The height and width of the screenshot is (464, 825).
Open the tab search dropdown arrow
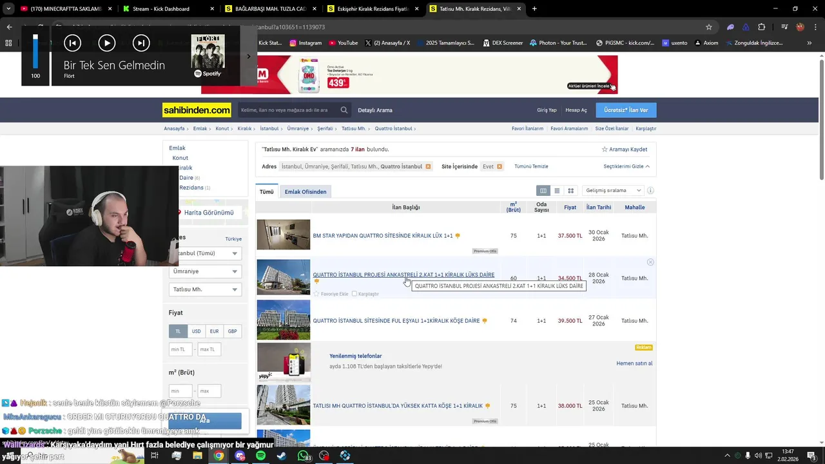click(x=8, y=9)
